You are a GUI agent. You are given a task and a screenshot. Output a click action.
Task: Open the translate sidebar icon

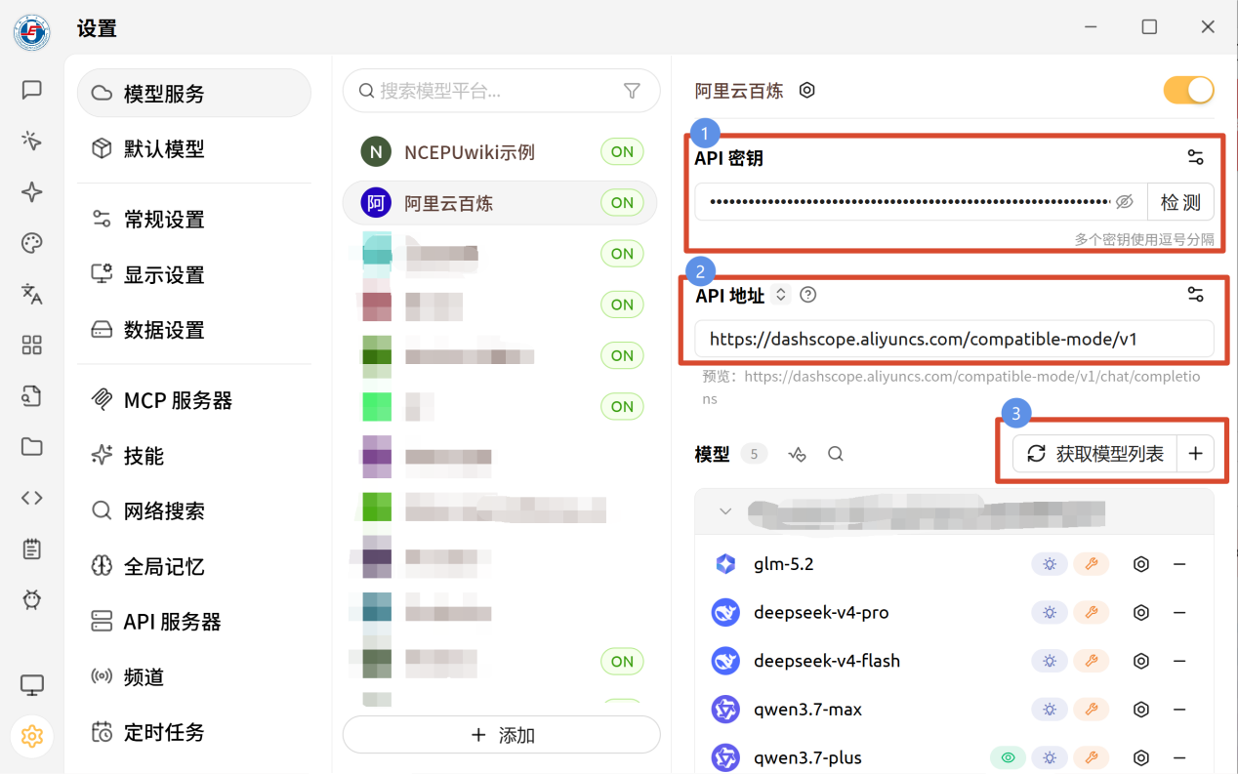(32, 294)
